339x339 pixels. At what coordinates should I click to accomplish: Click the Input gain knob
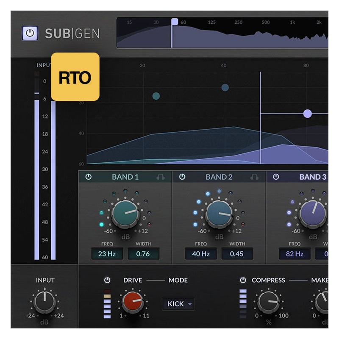tap(45, 302)
